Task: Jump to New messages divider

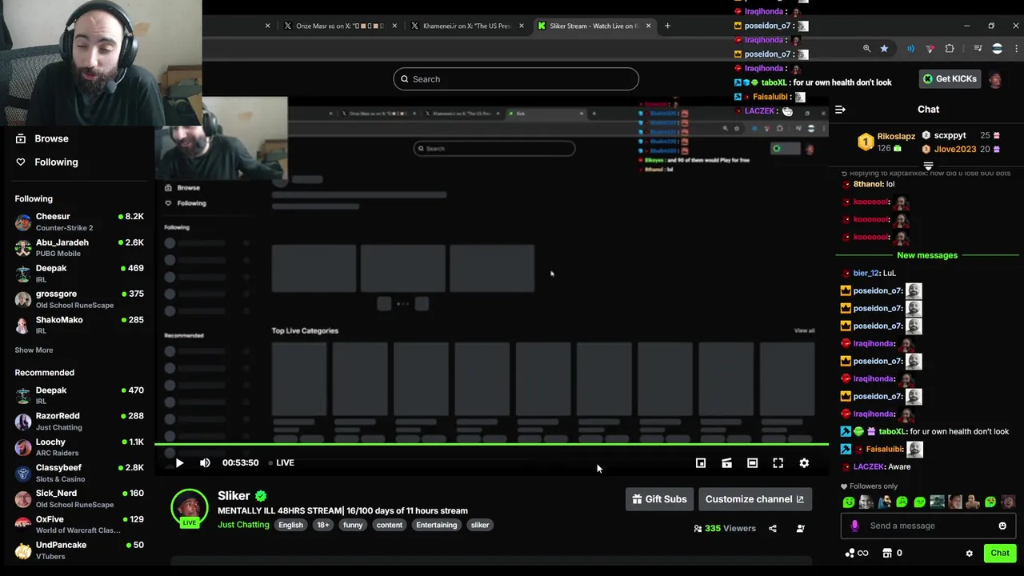Action: tap(927, 255)
